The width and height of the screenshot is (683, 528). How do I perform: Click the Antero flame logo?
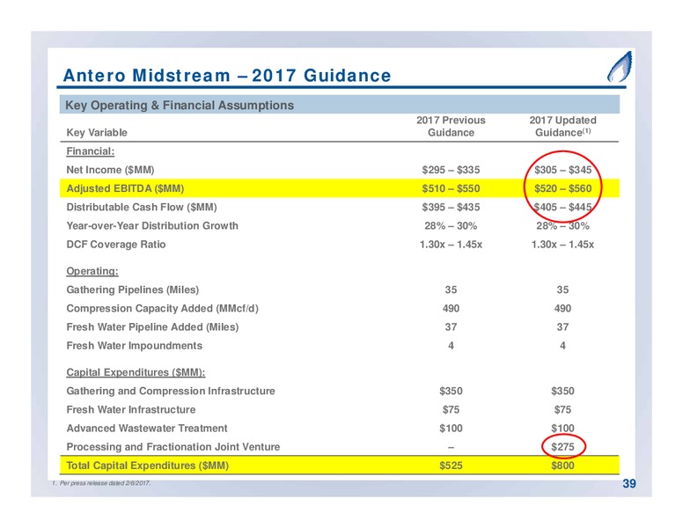[x=620, y=67]
